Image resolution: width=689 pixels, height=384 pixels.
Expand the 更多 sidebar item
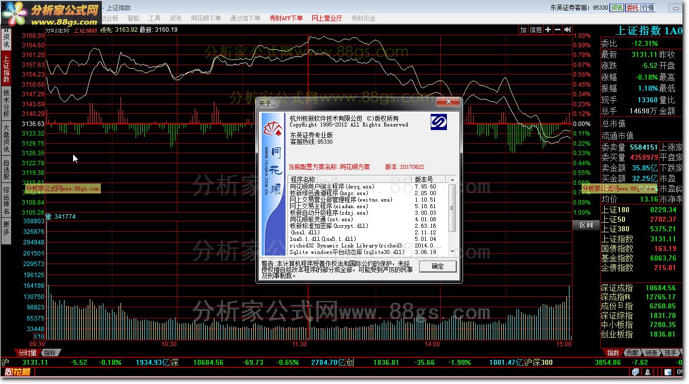(x=7, y=231)
